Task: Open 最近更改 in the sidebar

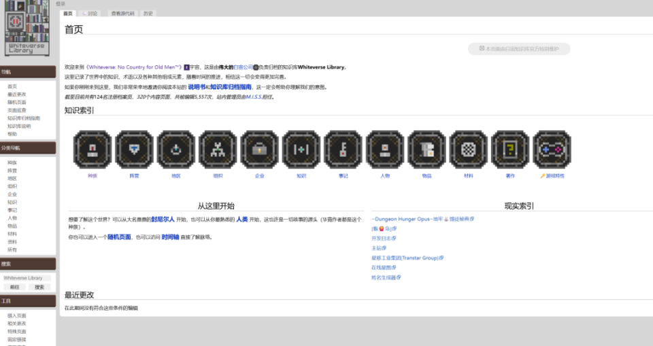Action: pyautogui.click(x=16, y=94)
